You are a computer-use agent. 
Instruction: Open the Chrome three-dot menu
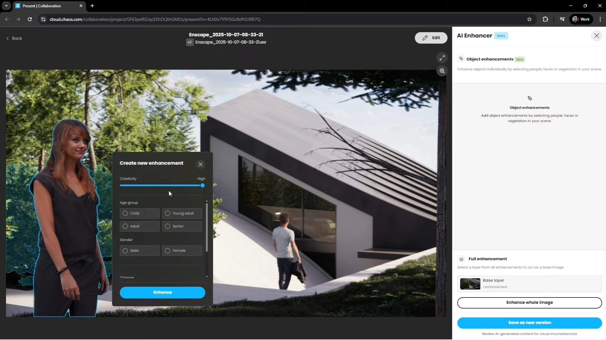coord(600,19)
